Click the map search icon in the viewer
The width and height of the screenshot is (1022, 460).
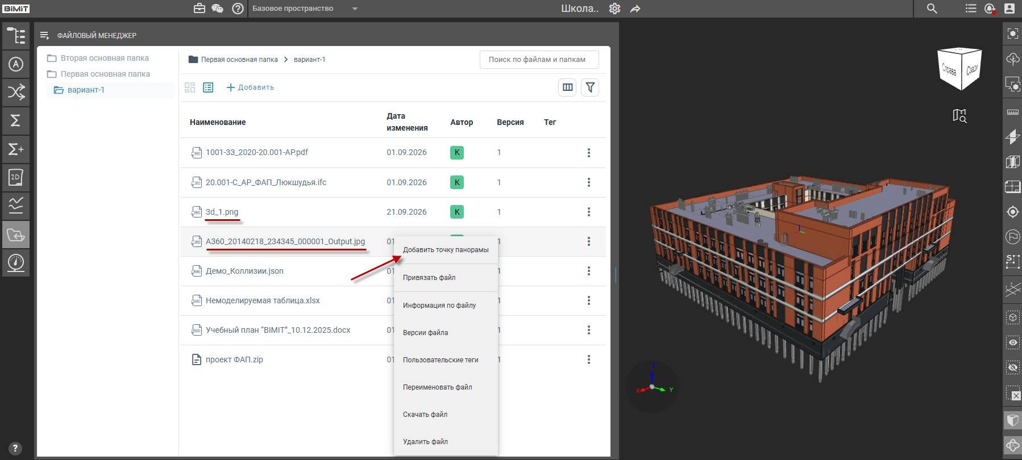tap(959, 116)
